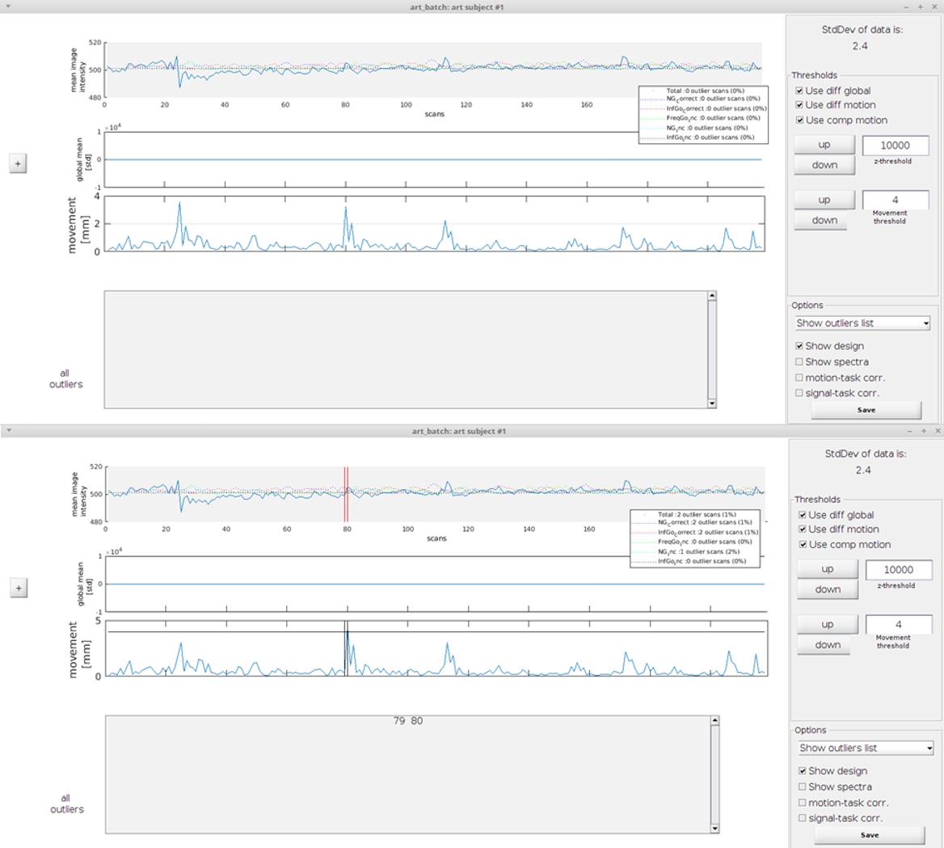944x848 pixels.
Task: Toggle Use comp motion in lower window
Action: [x=803, y=545]
